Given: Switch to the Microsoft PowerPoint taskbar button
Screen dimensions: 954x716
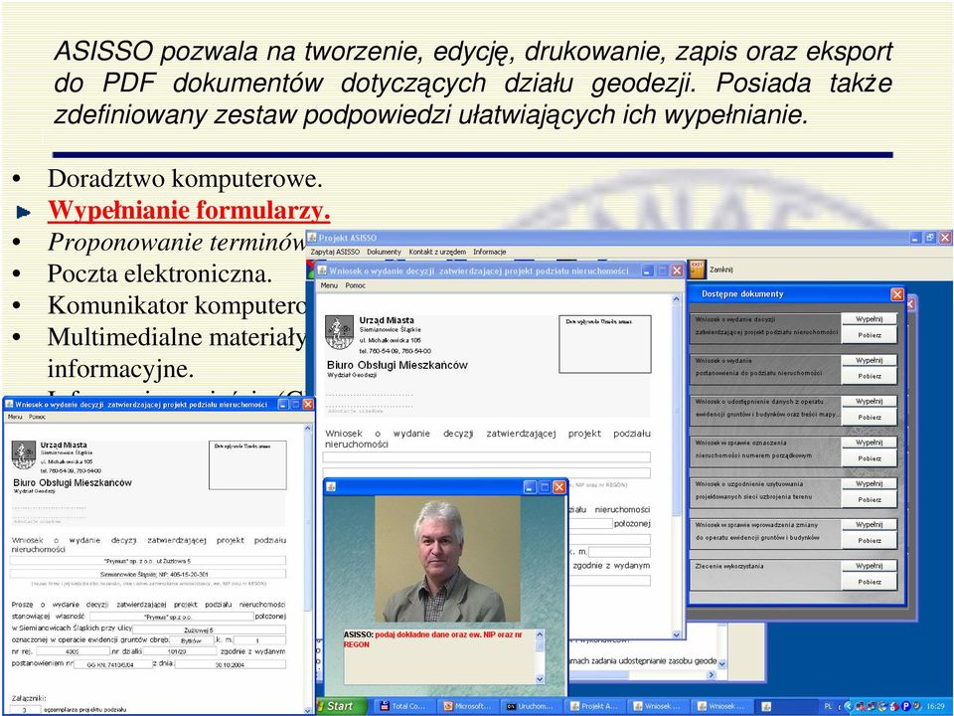Looking at the screenshot, I should pyautogui.click(x=467, y=706).
